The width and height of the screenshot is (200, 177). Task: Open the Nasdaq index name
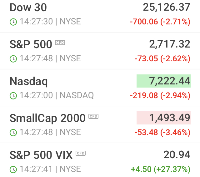pyautogui.click(x=29, y=82)
